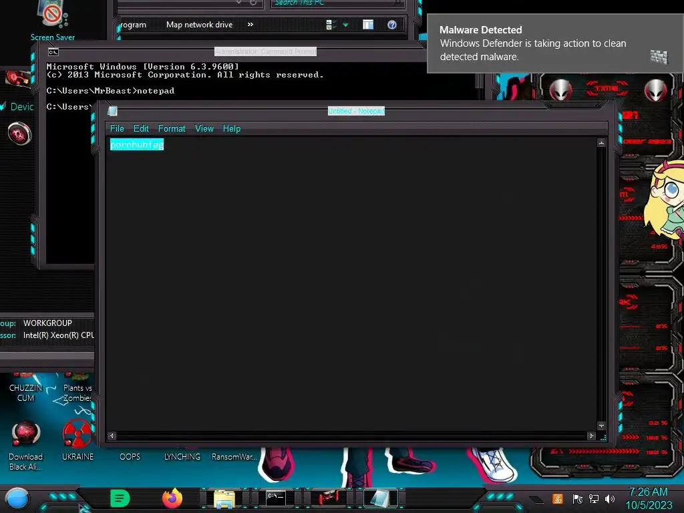This screenshot has width=684, height=513.
Task: Select the Plants vs Zombies desktop icon
Action: click(77, 388)
